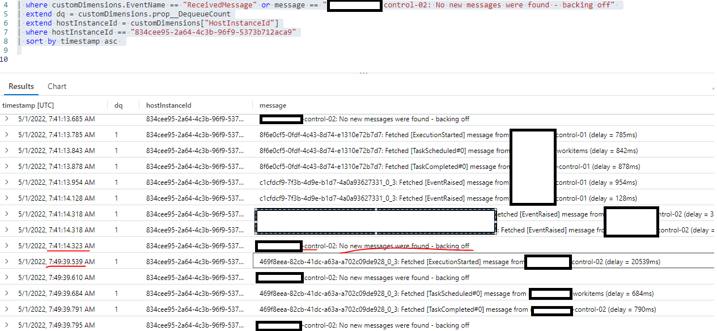Viewport: 717px width, 331px height.
Task: Click the message column header
Action: (x=272, y=105)
